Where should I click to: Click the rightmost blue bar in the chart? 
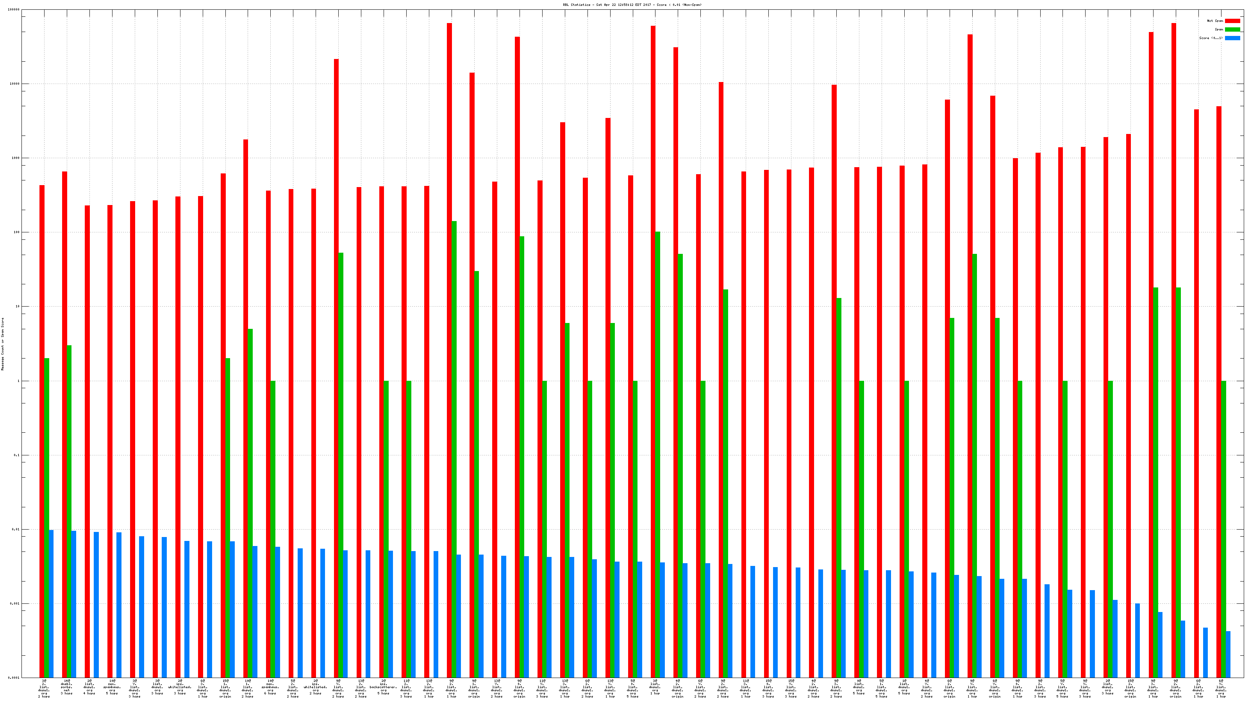pyautogui.click(x=1228, y=654)
